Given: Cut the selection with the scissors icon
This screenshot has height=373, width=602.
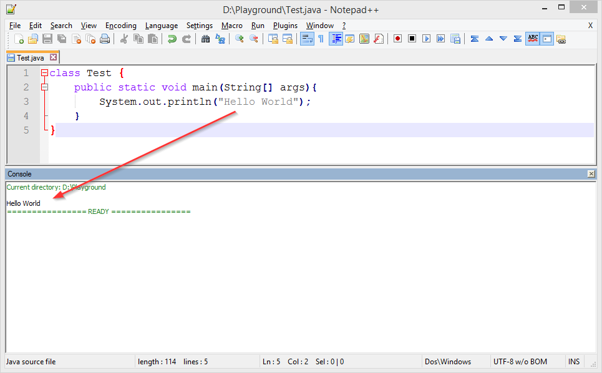Looking at the screenshot, I should pos(124,39).
